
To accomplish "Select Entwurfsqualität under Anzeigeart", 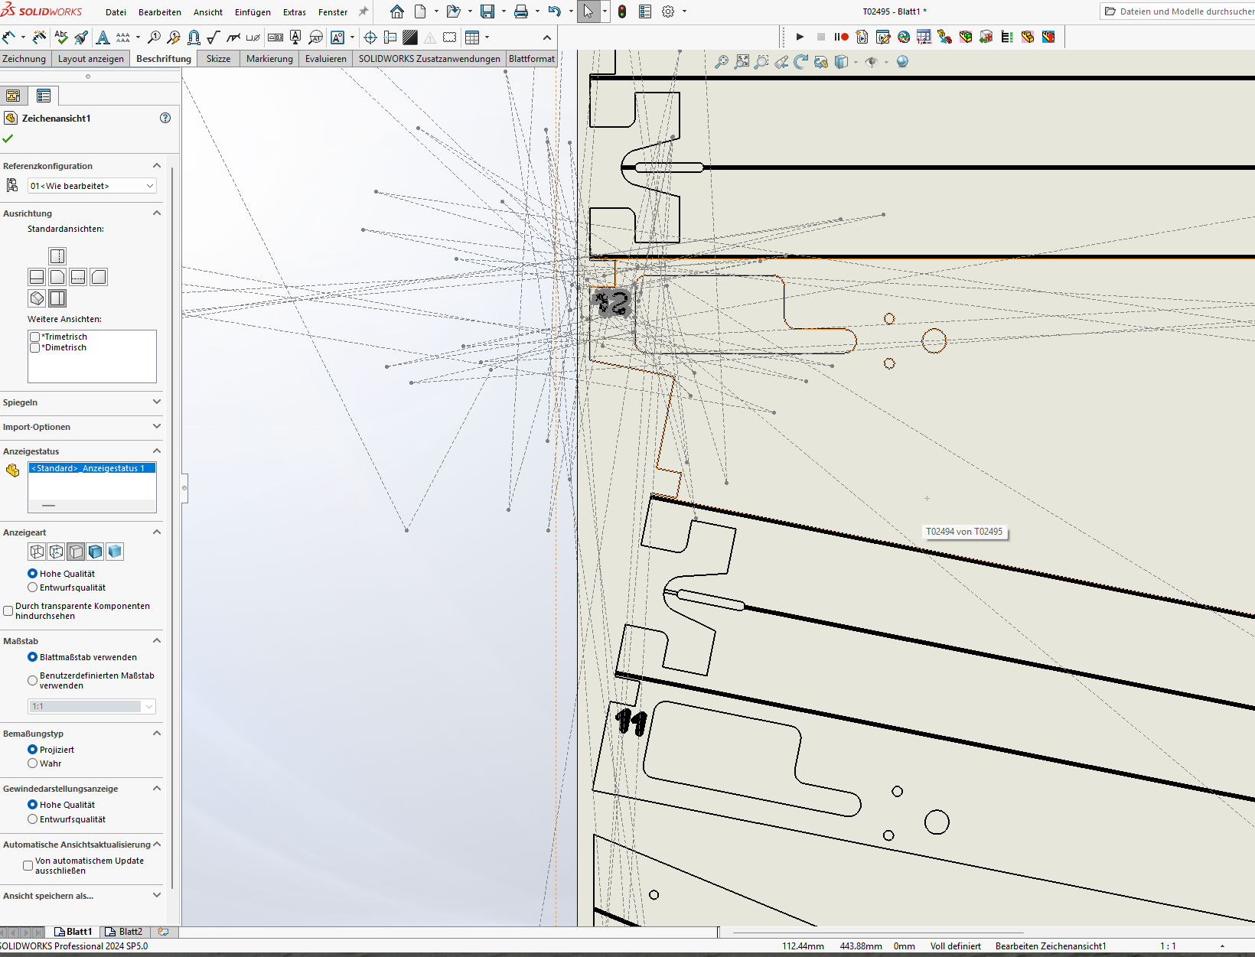I will 32,588.
